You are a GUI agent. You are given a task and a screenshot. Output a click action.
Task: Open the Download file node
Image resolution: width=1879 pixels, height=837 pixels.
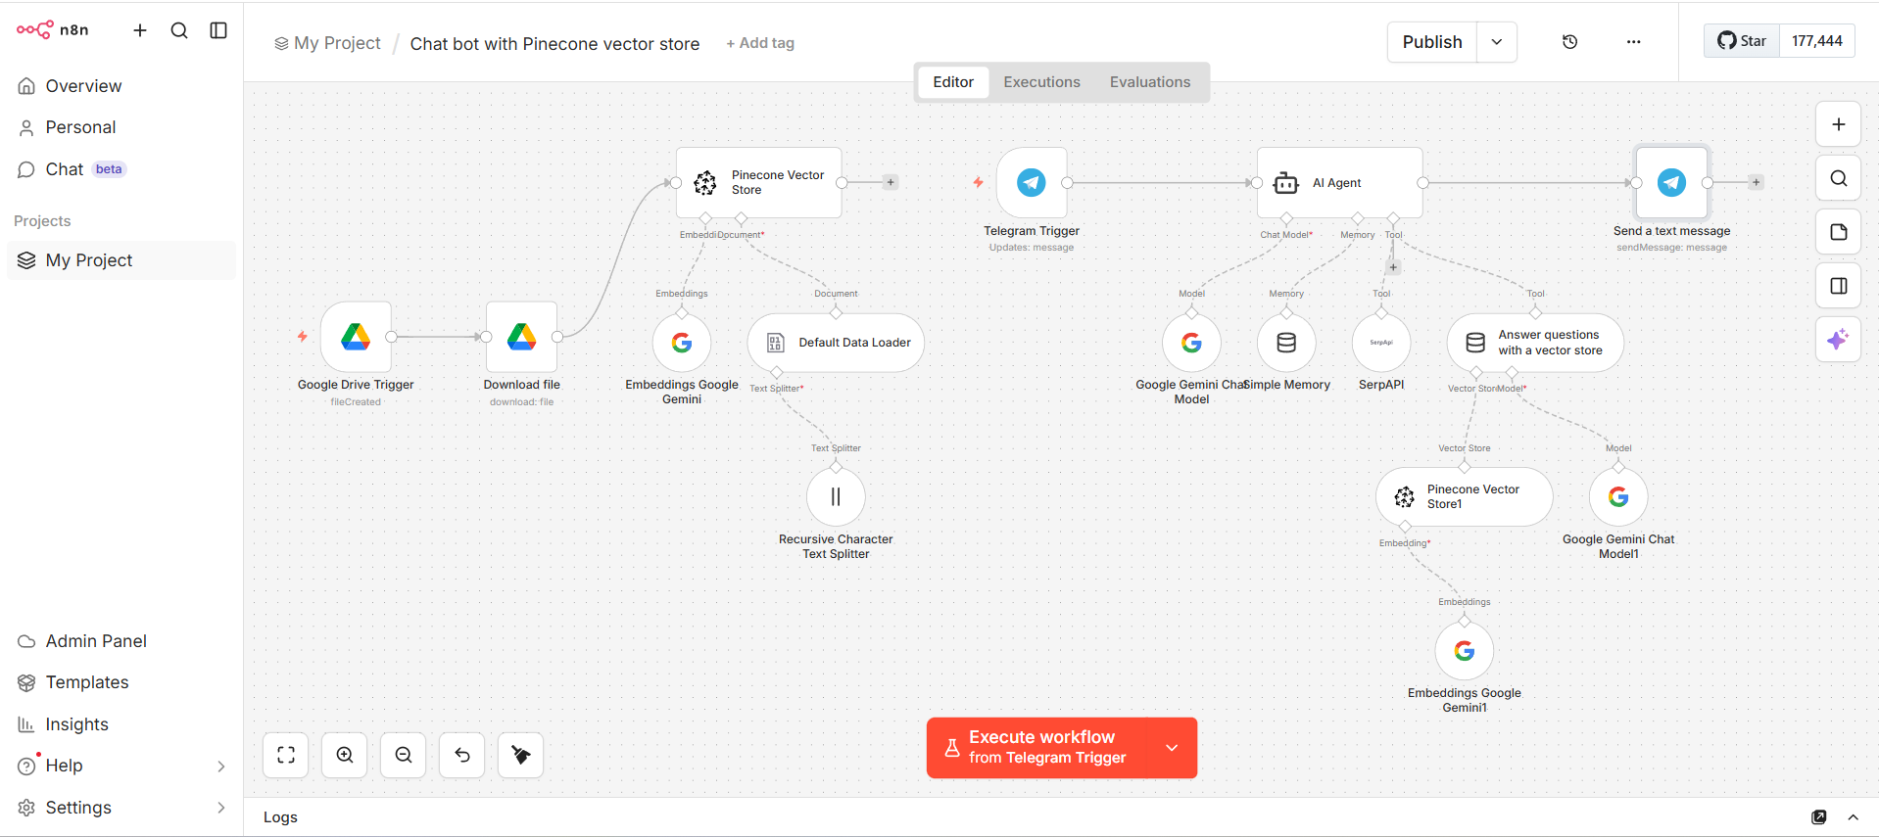[521, 337]
